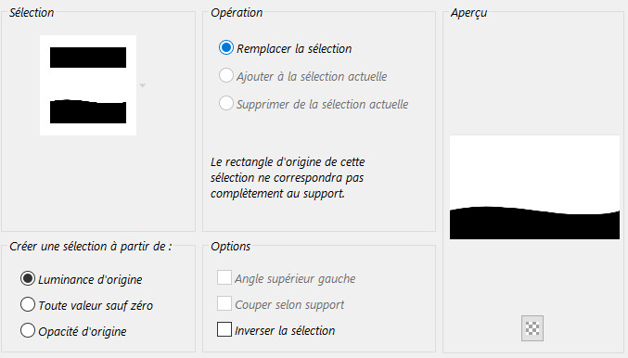Screen dimensions: 628x358
Task: Click the upper black rectangle in selection thumbnail
Action: [88, 58]
